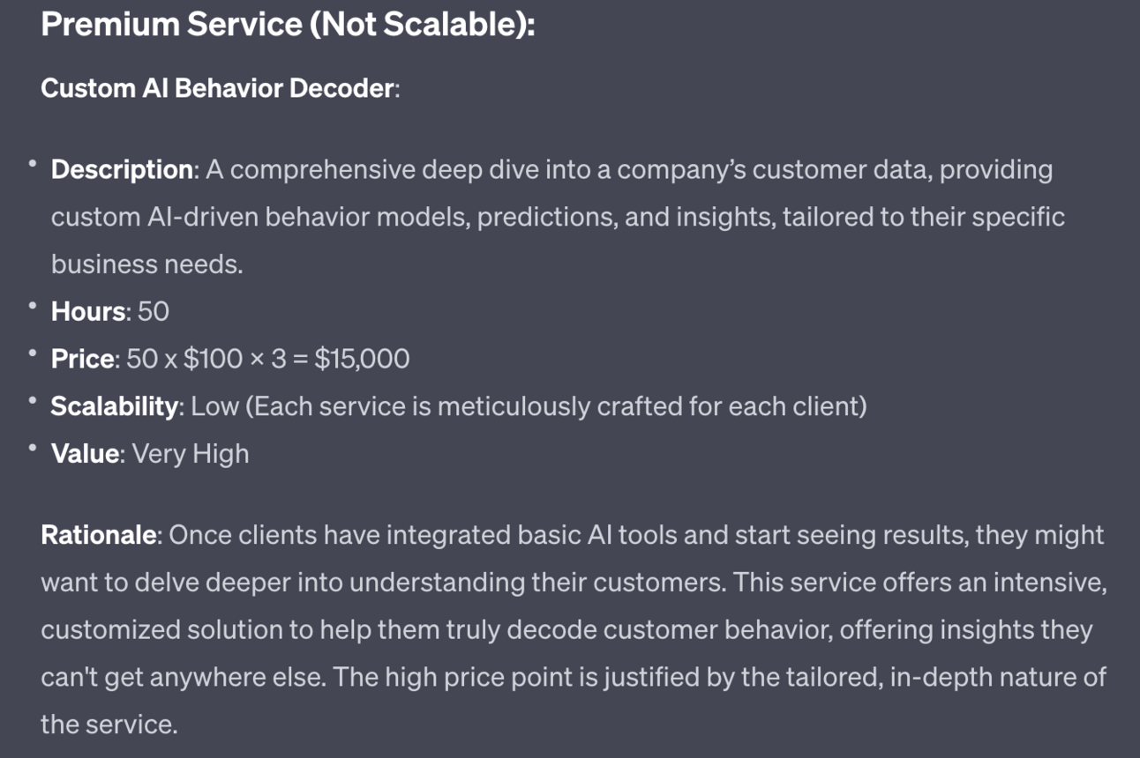Click the final words 'the service.'
The height and width of the screenshot is (758, 1140).
point(109,725)
